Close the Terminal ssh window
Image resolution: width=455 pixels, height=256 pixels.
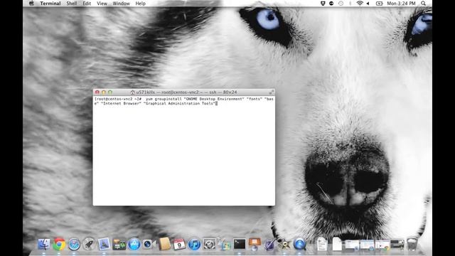97,92
